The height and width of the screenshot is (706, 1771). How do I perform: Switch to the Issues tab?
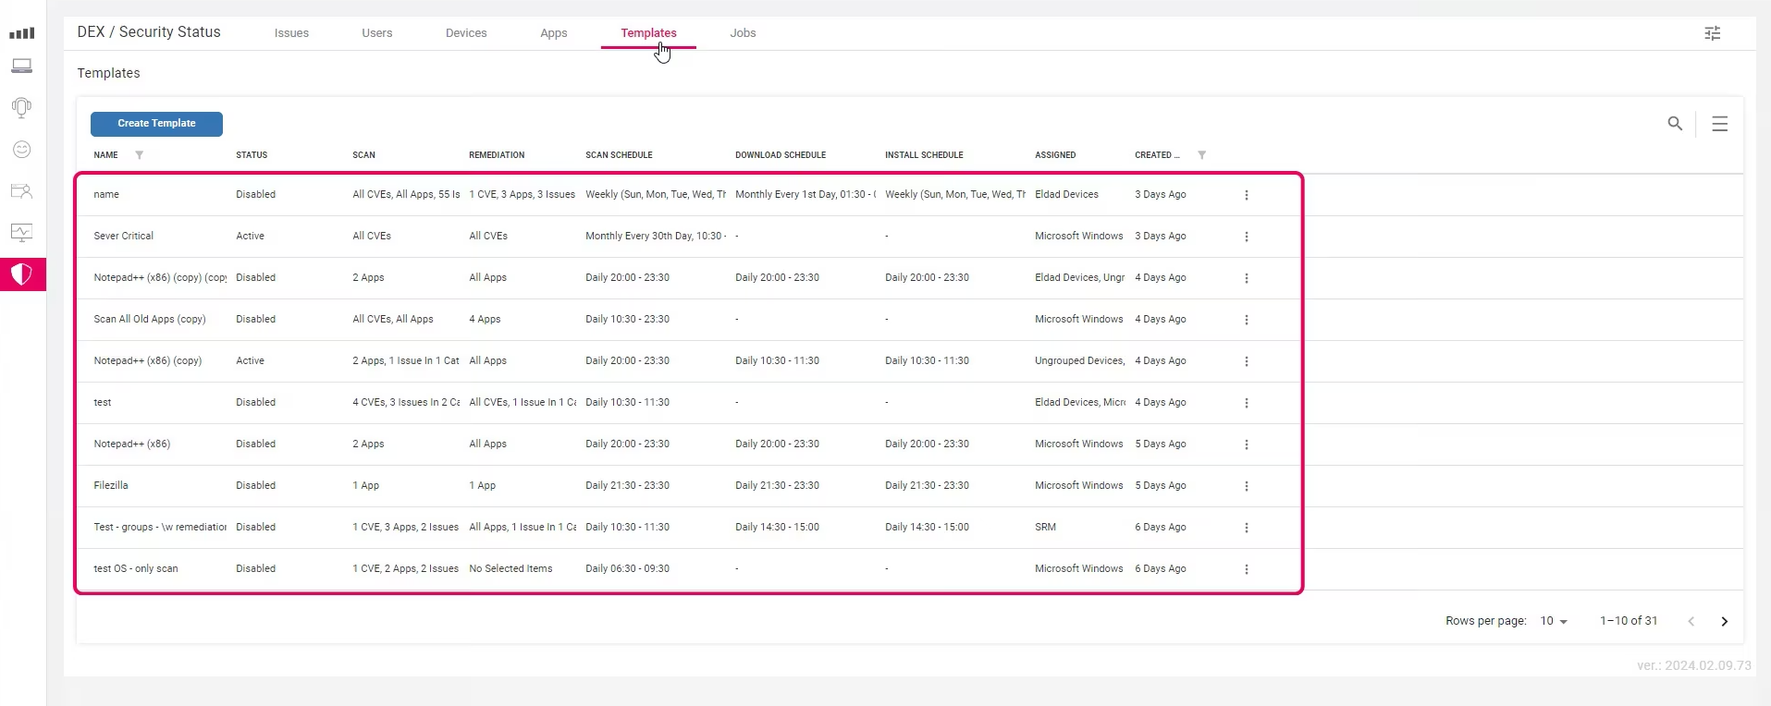pos(291,33)
